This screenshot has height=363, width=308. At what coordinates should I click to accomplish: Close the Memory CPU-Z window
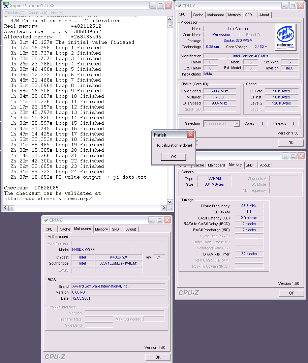(301, 156)
